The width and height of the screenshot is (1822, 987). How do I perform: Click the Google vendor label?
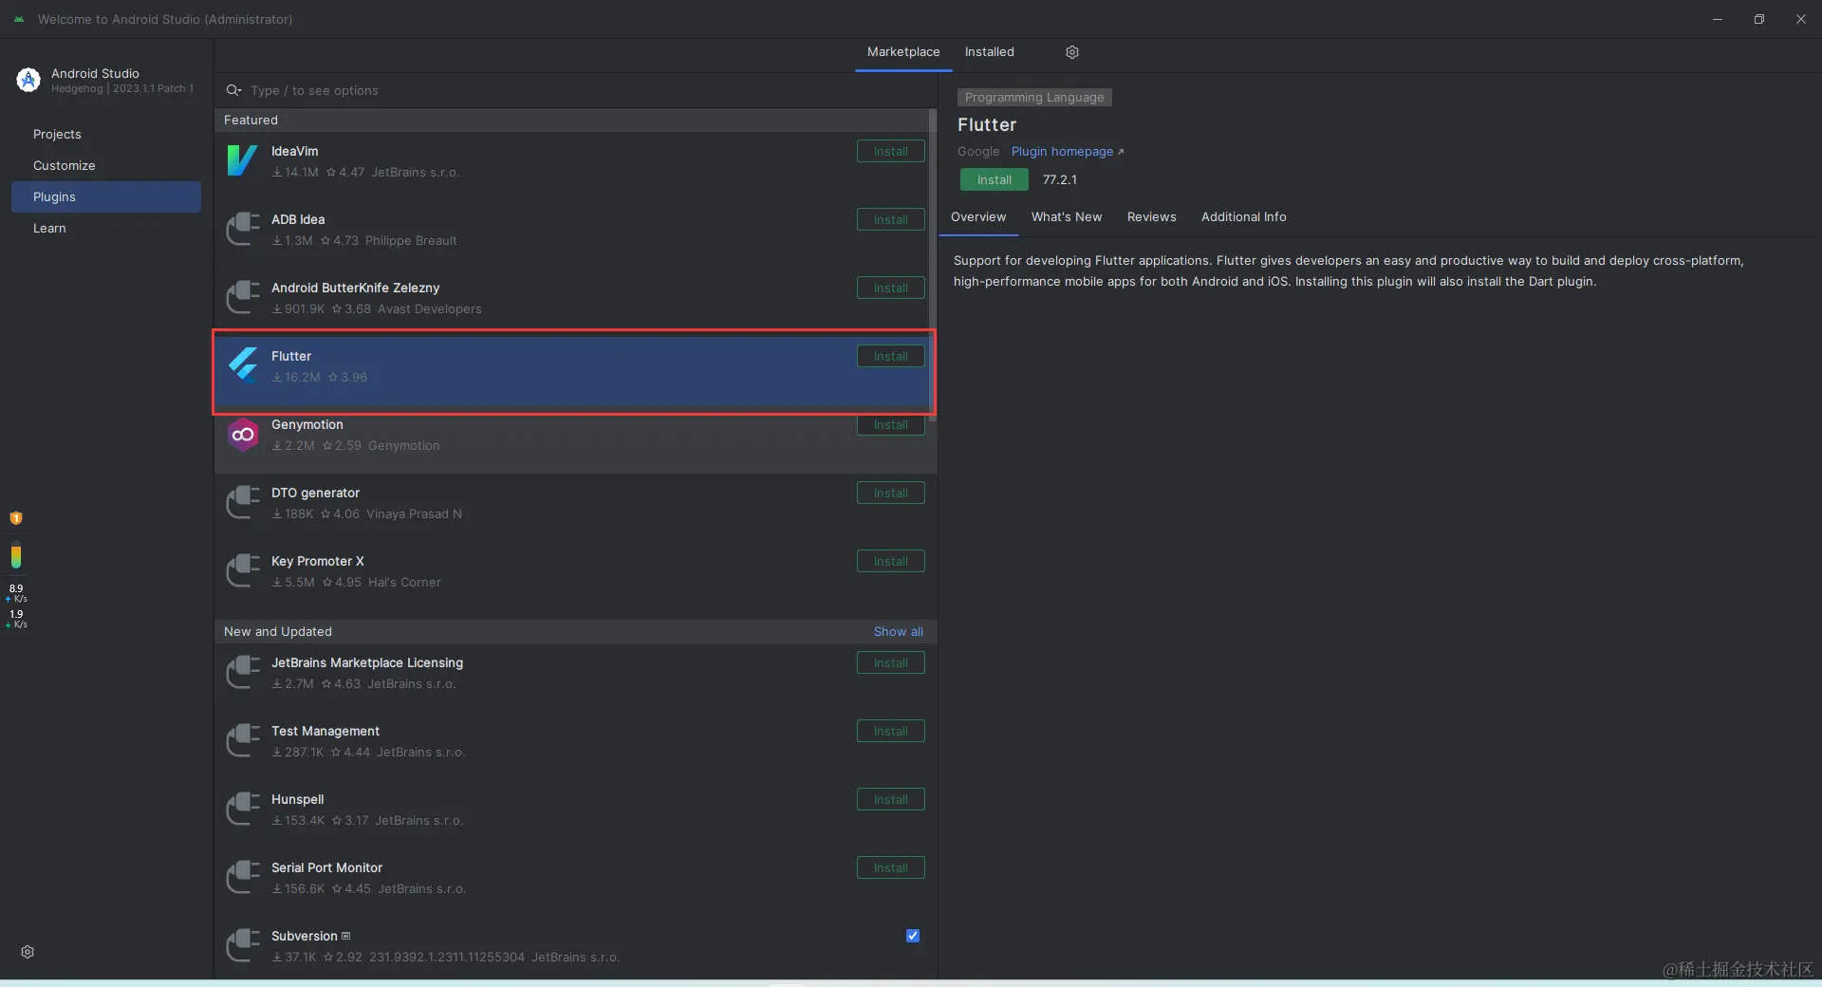pos(978,152)
